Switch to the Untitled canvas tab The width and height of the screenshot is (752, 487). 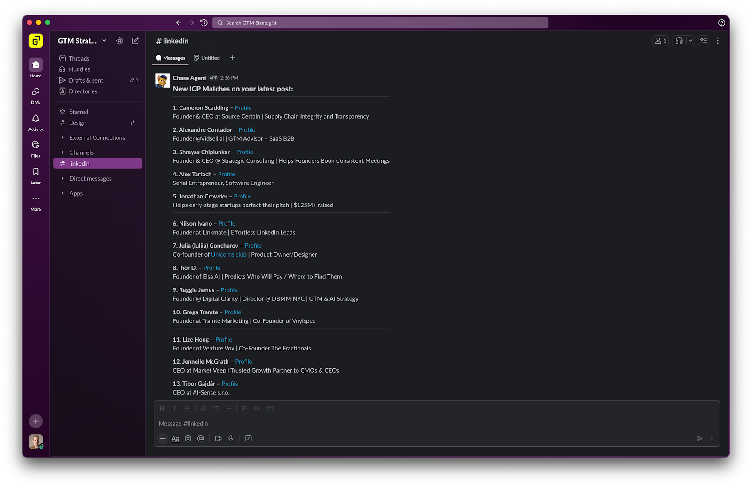pos(207,58)
